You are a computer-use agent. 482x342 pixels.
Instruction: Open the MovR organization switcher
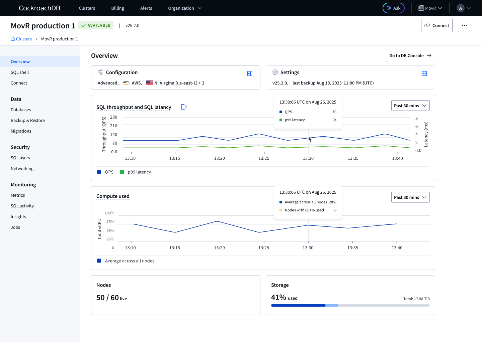pyautogui.click(x=430, y=8)
